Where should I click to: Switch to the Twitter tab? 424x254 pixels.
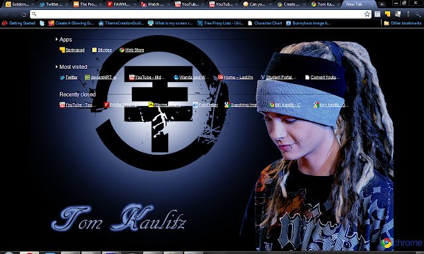(54, 5)
